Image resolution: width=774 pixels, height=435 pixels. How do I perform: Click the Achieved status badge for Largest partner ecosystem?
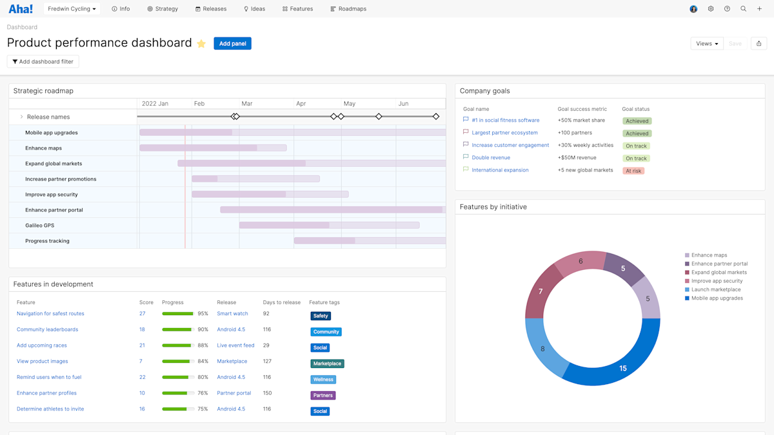click(637, 133)
